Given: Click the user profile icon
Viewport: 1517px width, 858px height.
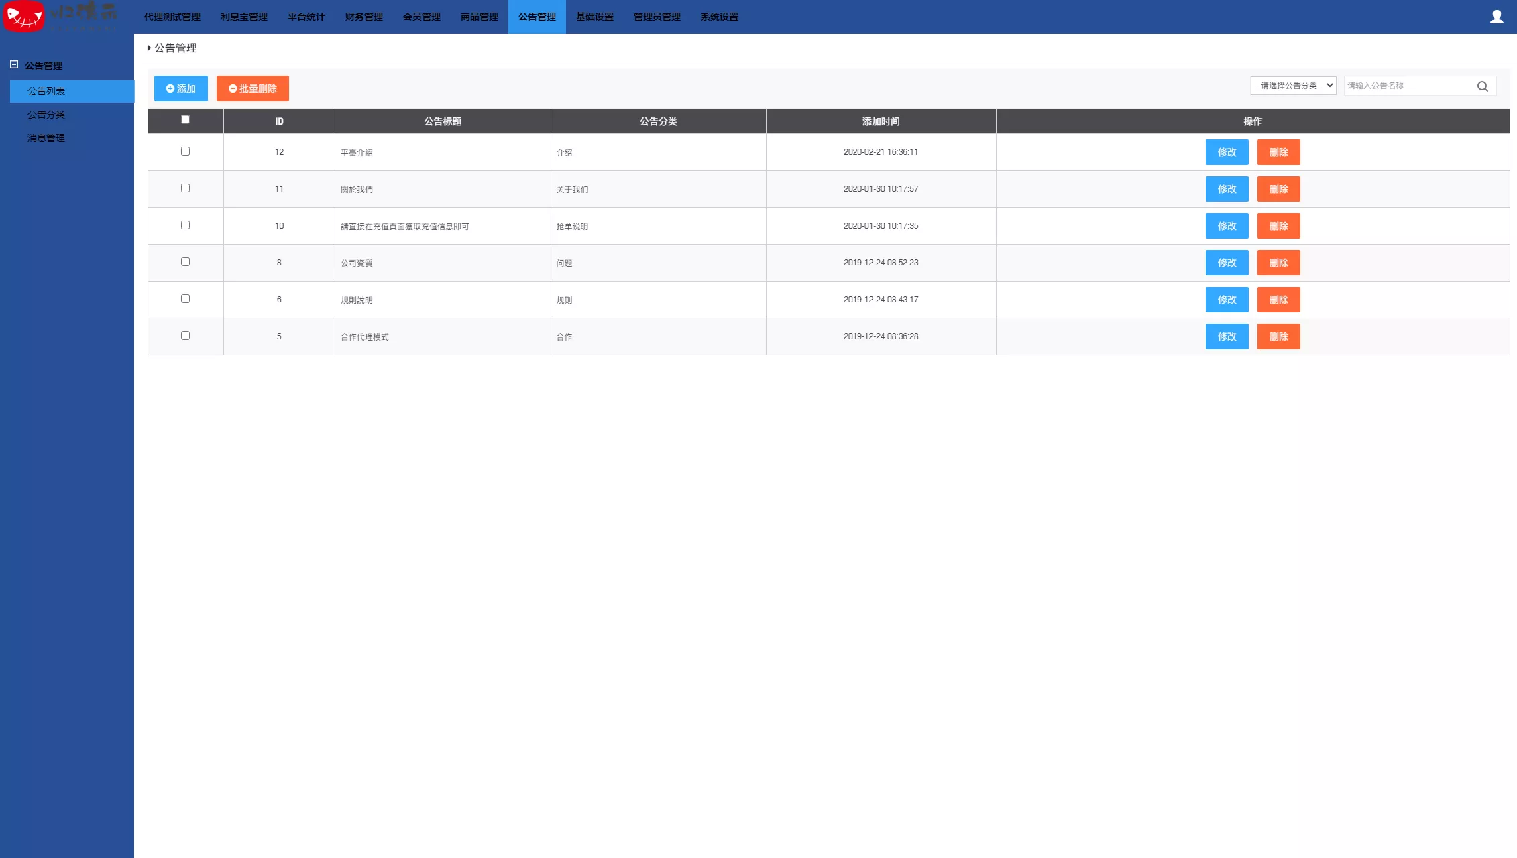Looking at the screenshot, I should click(x=1496, y=17).
